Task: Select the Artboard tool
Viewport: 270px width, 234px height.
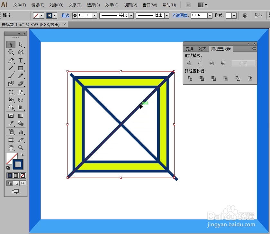Action: [11, 140]
